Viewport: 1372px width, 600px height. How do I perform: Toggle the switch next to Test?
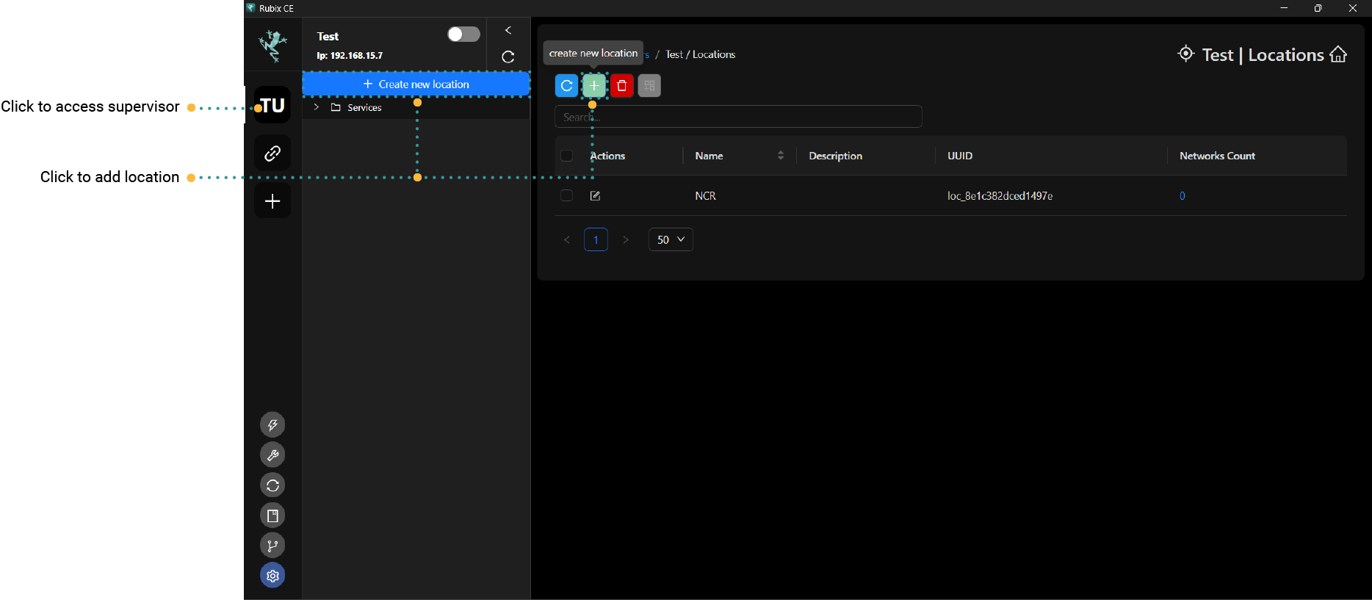(x=463, y=35)
